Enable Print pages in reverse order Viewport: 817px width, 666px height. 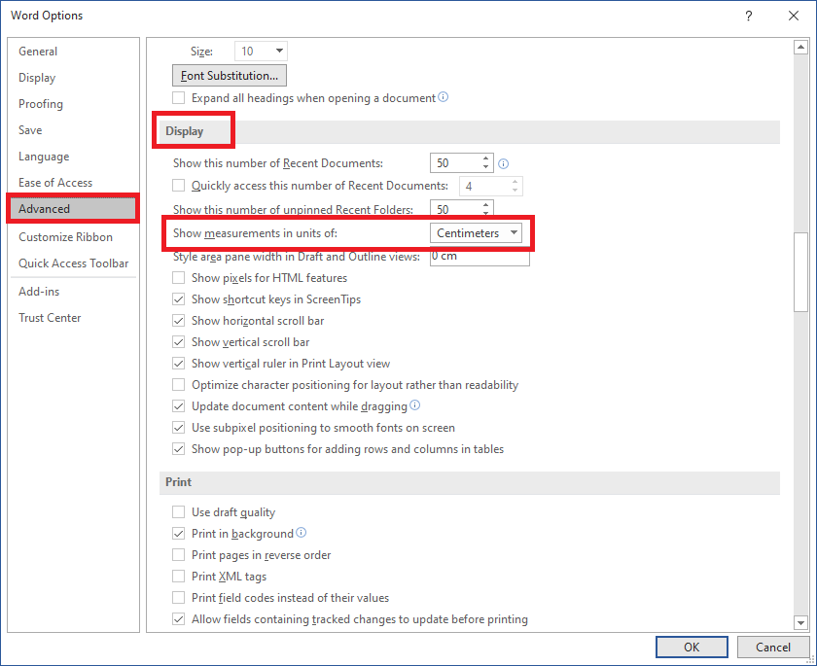(x=179, y=555)
